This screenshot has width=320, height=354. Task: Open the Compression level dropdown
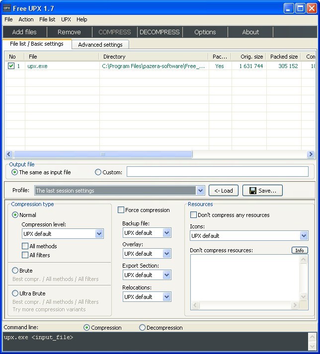pyautogui.click(x=99, y=234)
